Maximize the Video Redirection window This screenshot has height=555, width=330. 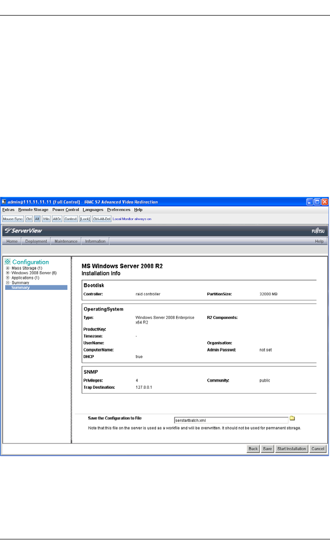317,202
